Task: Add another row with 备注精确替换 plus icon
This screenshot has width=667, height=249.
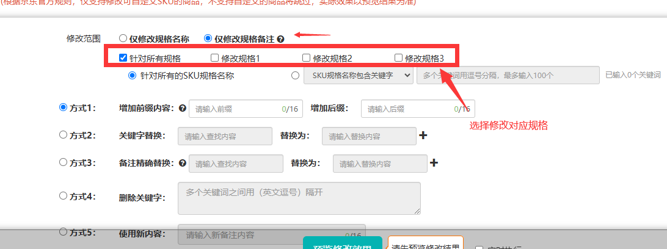Action: tap(434, 163)
